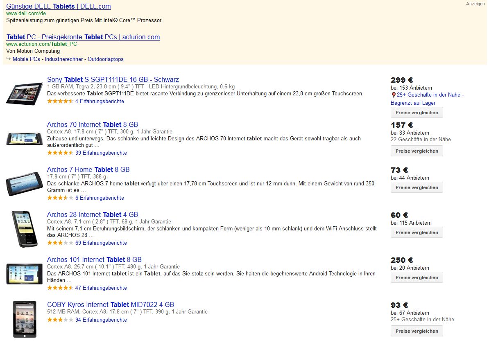Click the spec line "17.8 cm ( 7" ) TFT, 388 g"
Viewport: 489px width, 345px height.
tap(77, 177)
